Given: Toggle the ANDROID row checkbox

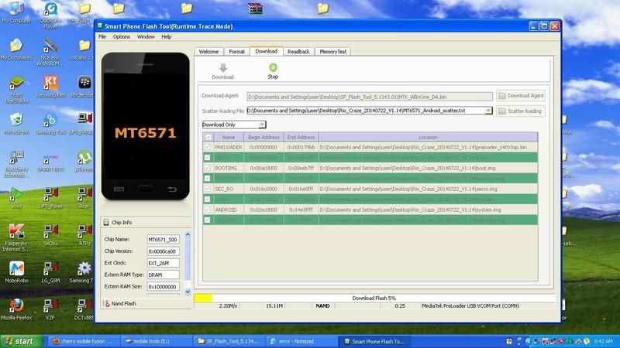Looking at the screenshot, I should [x=207, y=210].
